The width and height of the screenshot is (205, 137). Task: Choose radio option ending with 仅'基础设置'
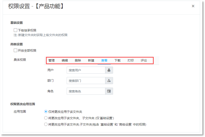46,118
